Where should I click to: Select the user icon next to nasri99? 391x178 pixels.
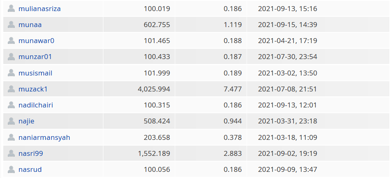pyautogui.click(x=11, y=153)
